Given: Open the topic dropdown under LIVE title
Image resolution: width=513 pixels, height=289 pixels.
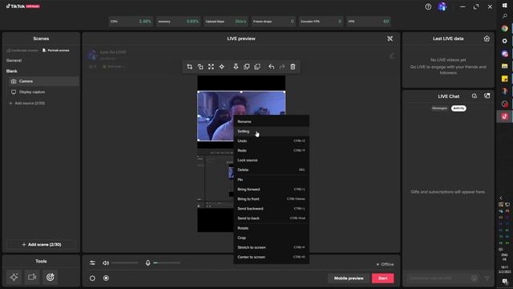Looking at the screenshot, I should pyautogui.click(x=114, y=67).
